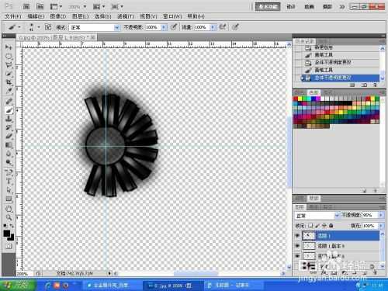
Task: Select the Type (T) tool
Action: (x=9, y=182)
